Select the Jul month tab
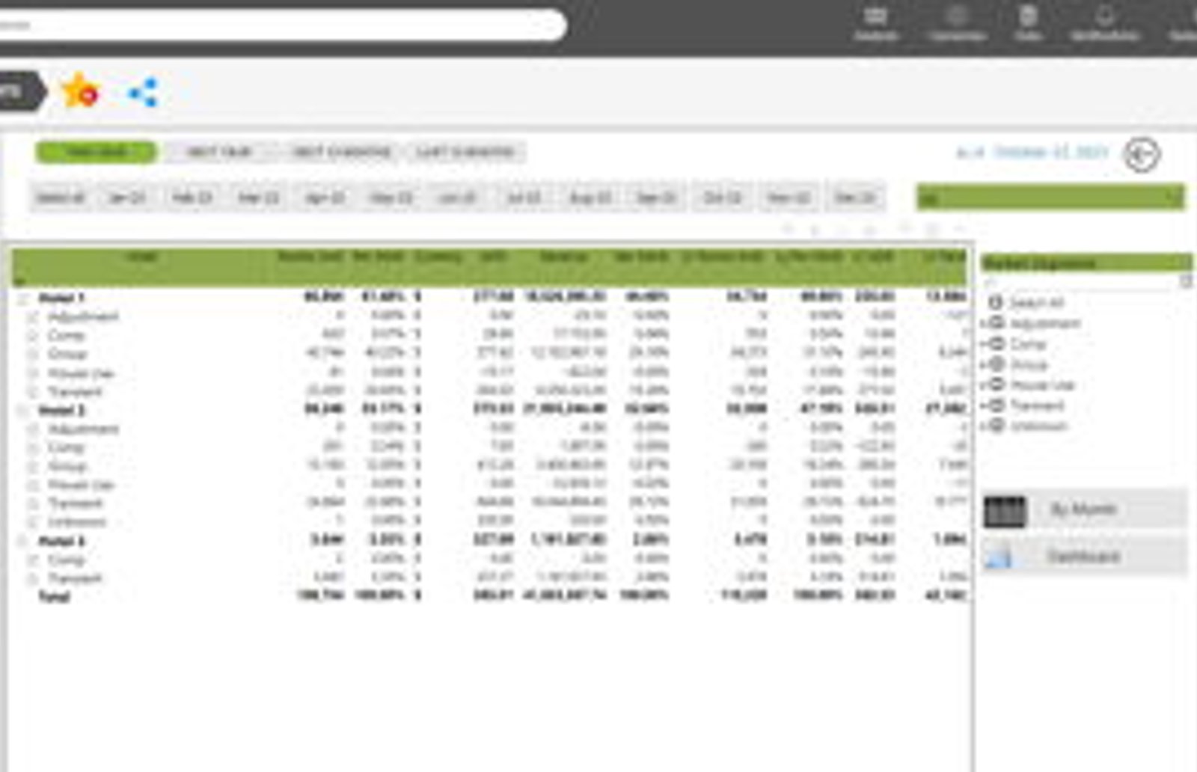The height and width of the screenshot is (772, 1197). (x=524, y=197)
